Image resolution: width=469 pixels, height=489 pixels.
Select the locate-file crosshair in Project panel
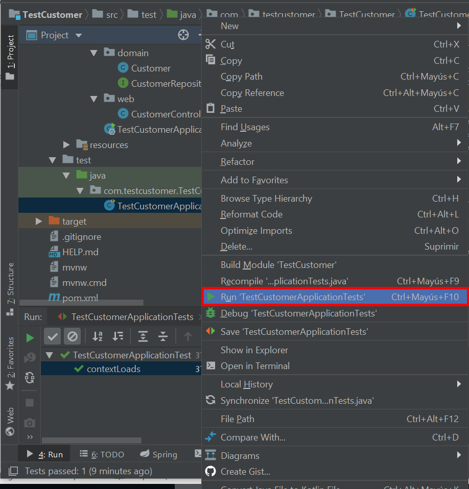[183, 35]
